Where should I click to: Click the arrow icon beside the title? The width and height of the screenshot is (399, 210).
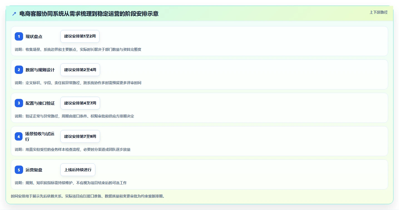click(14, 14)
